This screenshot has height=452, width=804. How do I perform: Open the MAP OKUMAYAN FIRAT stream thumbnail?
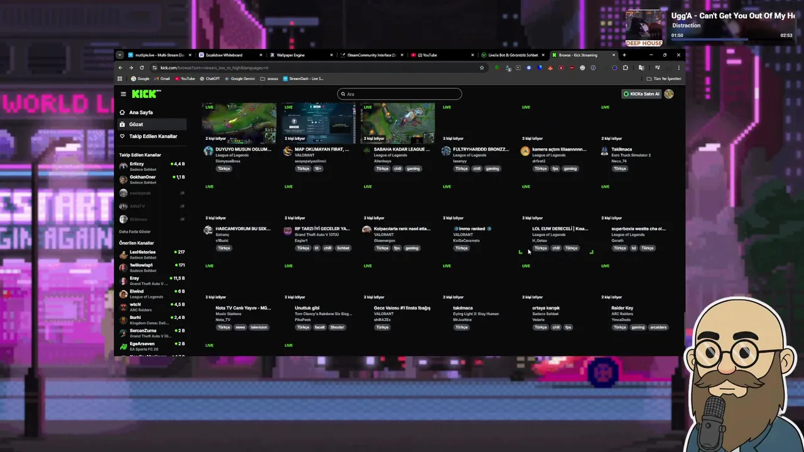(x=318, y=123)
